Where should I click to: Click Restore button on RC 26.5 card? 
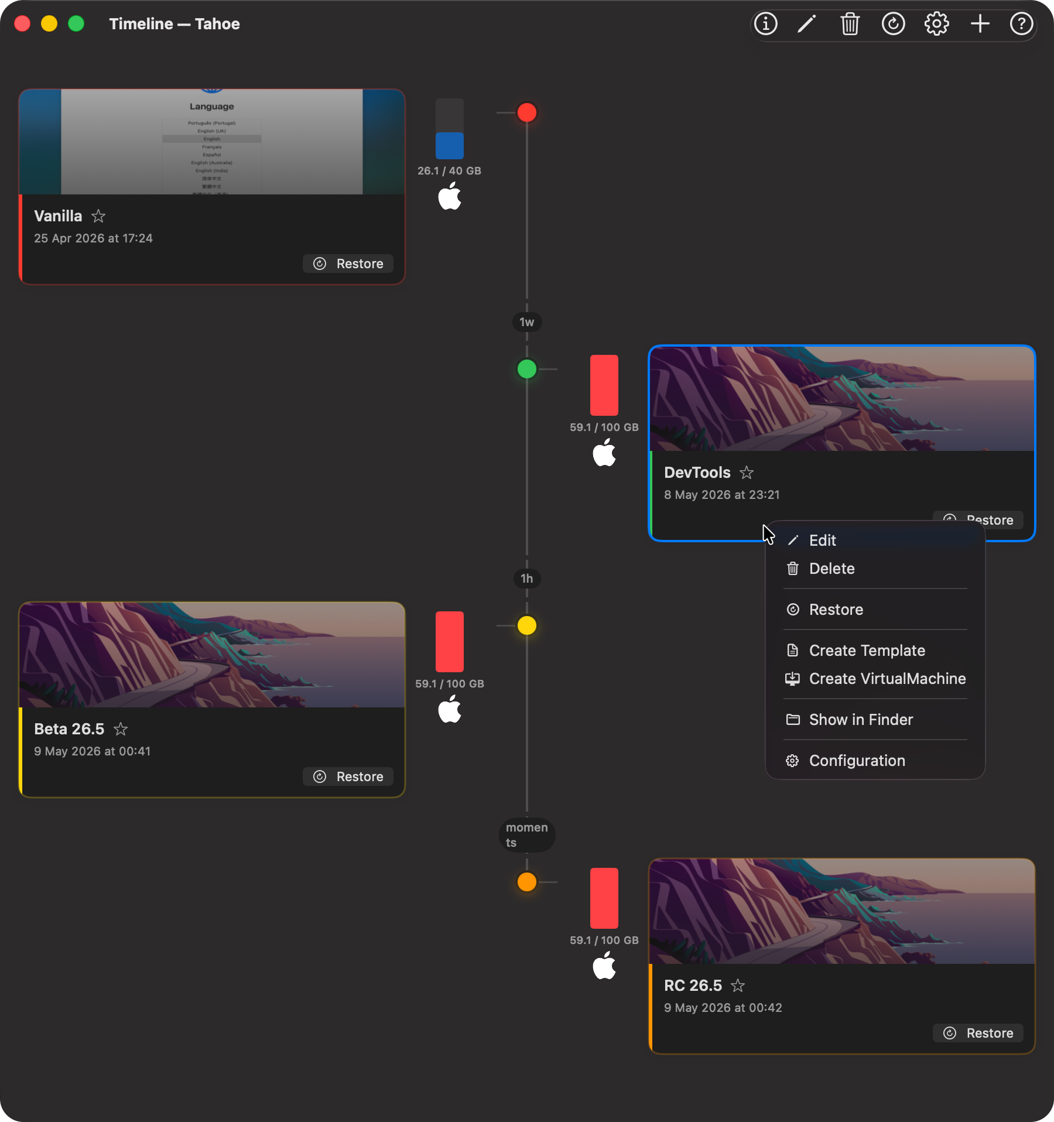(x=978, y=1033)
